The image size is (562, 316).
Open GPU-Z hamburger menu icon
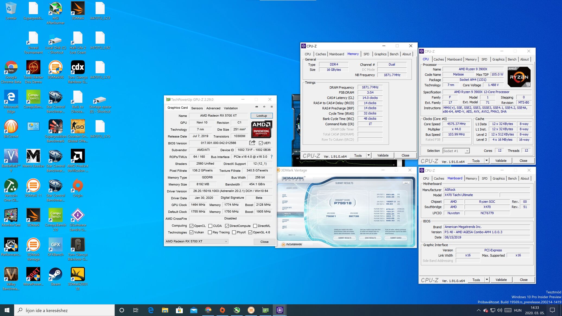point(271,107)
